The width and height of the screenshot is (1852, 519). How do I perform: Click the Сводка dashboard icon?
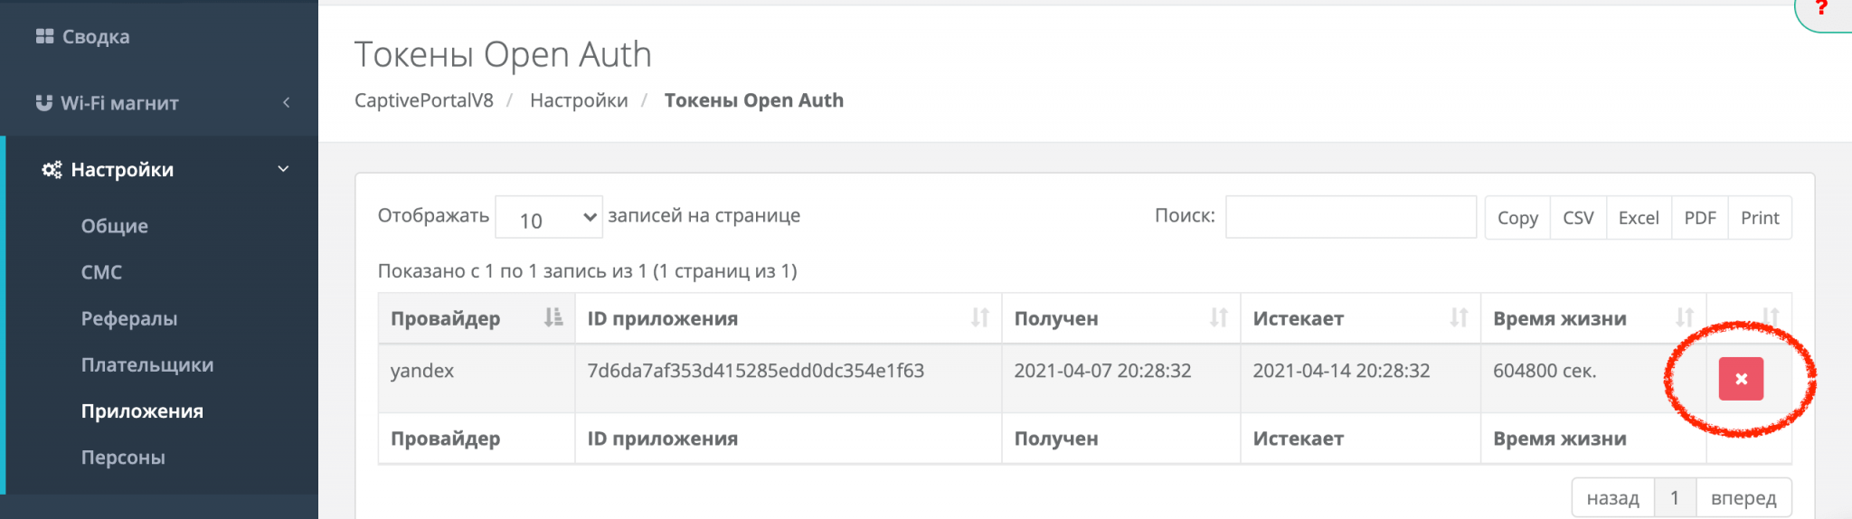[44, 36]
